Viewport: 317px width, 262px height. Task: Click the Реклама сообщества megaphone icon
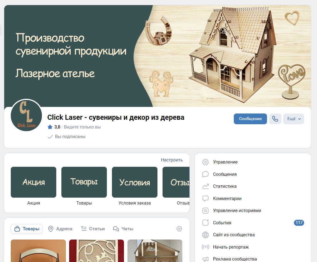point(205,259)
